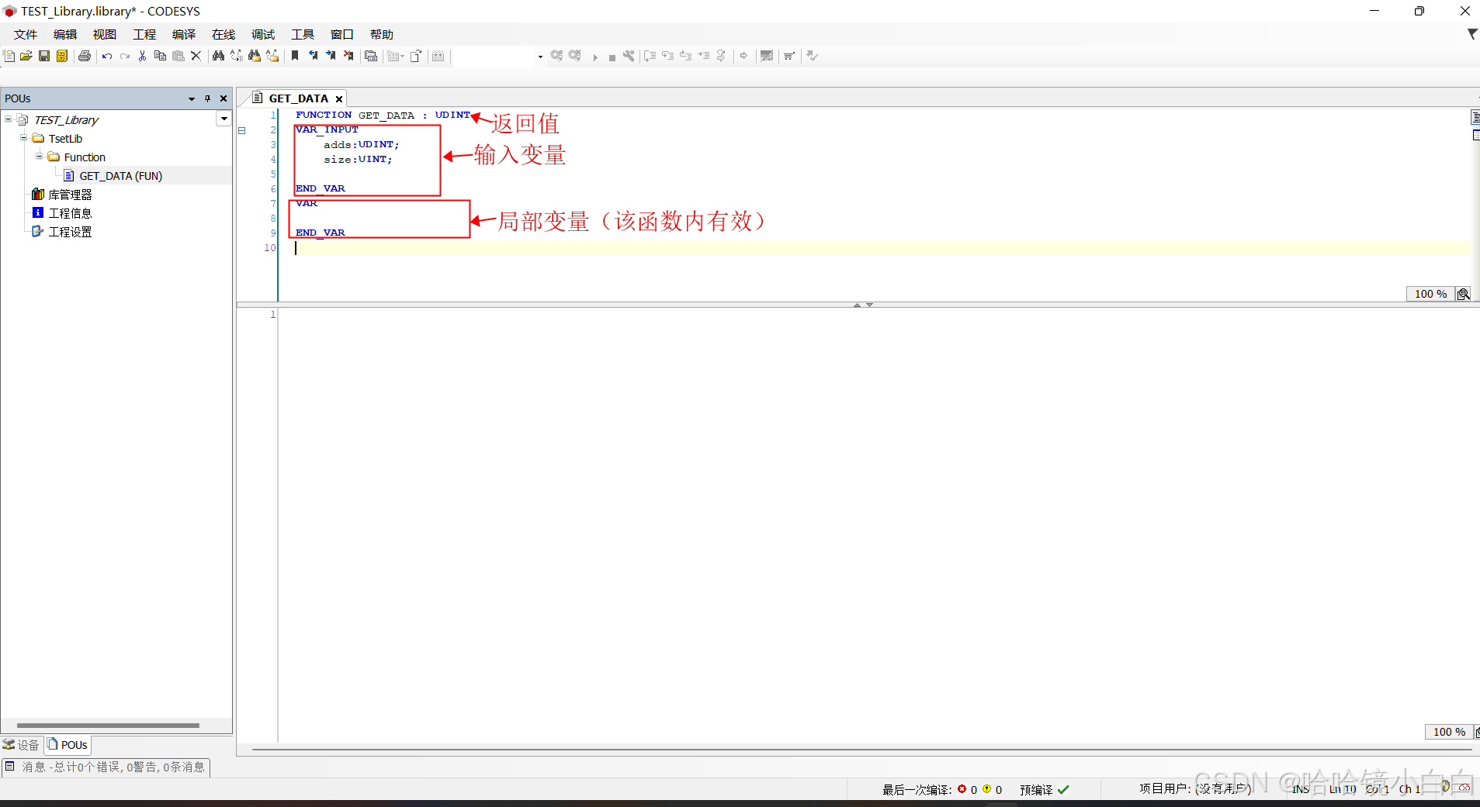Click the Undo icon
The width and height of the screenshot is (1480, 807).
(106, 55)
